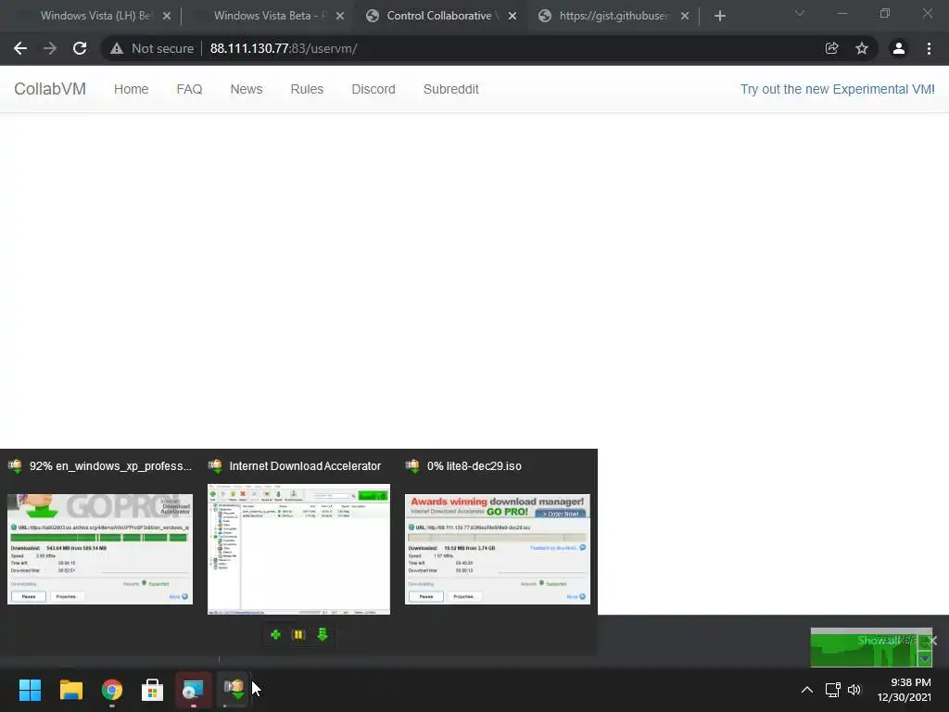Go back to the previous page
949x712 pixels.
click(20, 48)
